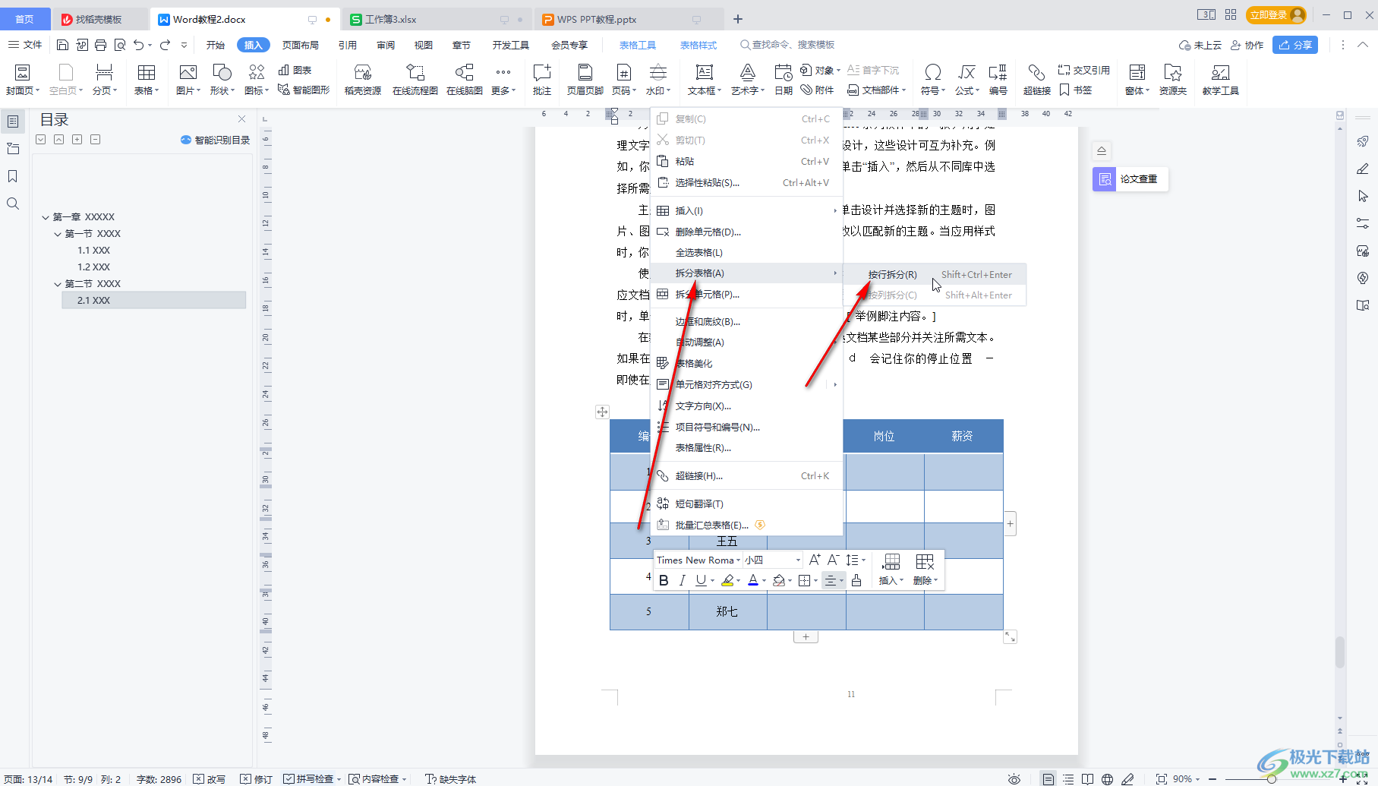Collapse the 第一章 XXXXX outline node
Viewport: 1378px width, 786px height.
point(46,217)
